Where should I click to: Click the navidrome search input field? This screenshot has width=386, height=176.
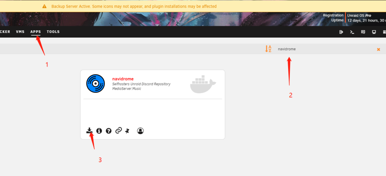pos(325,49)
